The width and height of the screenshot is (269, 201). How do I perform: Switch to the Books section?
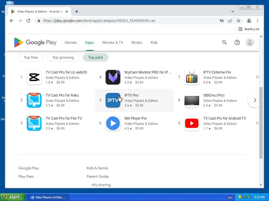coord(137,42)
